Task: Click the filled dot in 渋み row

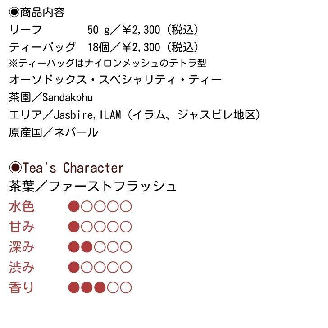Action: pyautogui.click(x=73, y=267)
